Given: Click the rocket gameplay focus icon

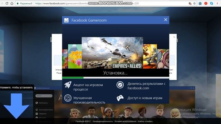Looking at the screenshot, I should [68, 85].
